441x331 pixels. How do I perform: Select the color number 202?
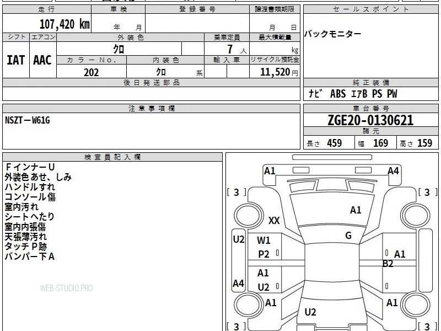pos(92,72)
